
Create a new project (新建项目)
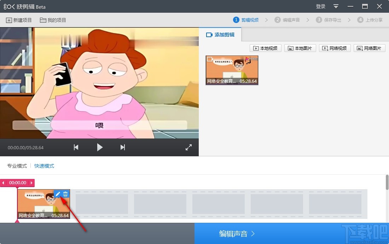pos(19,21)
